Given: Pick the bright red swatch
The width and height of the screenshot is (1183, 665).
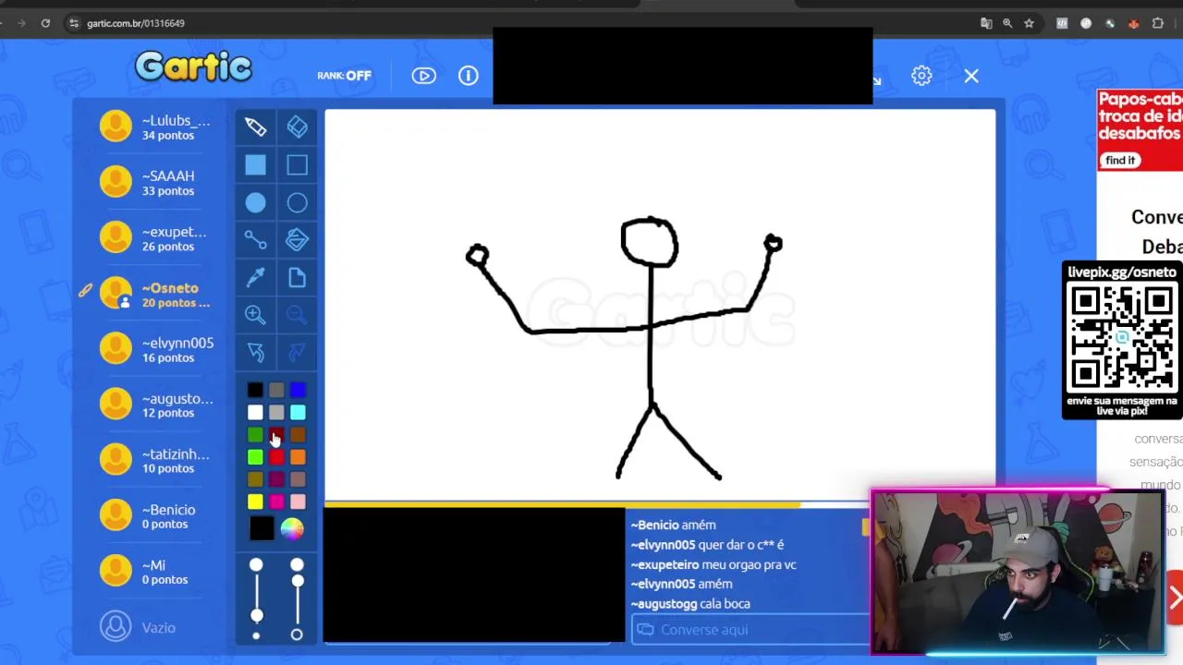Looking at the screenshot, I should point(276,457).
